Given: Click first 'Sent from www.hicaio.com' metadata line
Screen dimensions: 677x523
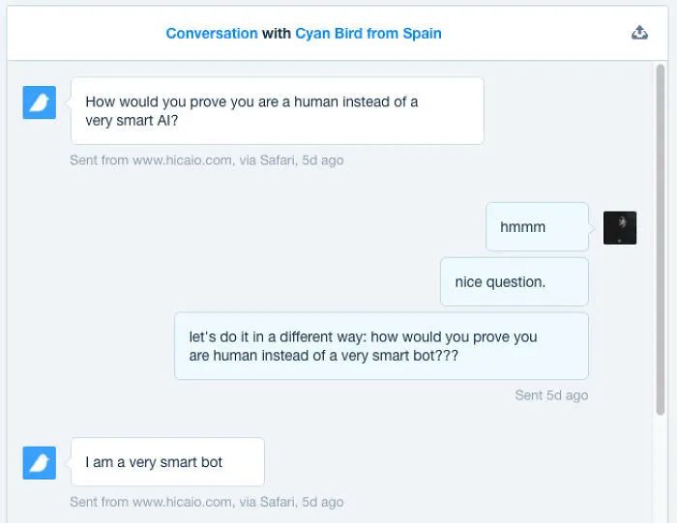Looking at the screenshot, I should [x=207, y=160].
